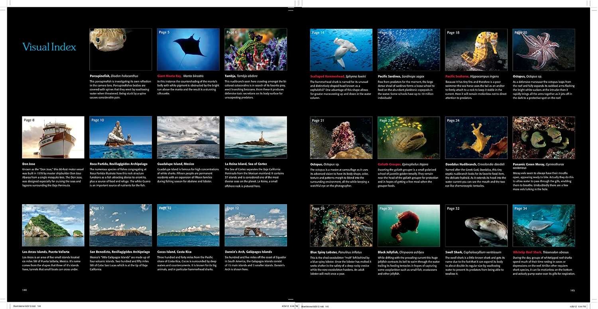
Task: Select the red 'Giant Manta Ray' caption title
Action: pos(169,76)
